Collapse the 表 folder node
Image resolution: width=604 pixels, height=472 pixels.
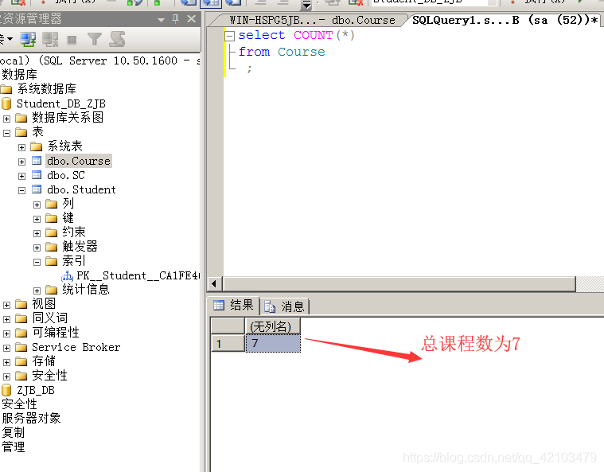[x=6, y=133]
